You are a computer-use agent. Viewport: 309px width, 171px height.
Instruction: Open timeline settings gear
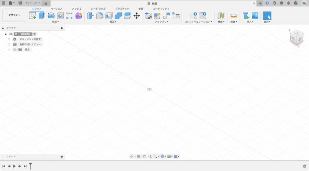coord(304,166)
